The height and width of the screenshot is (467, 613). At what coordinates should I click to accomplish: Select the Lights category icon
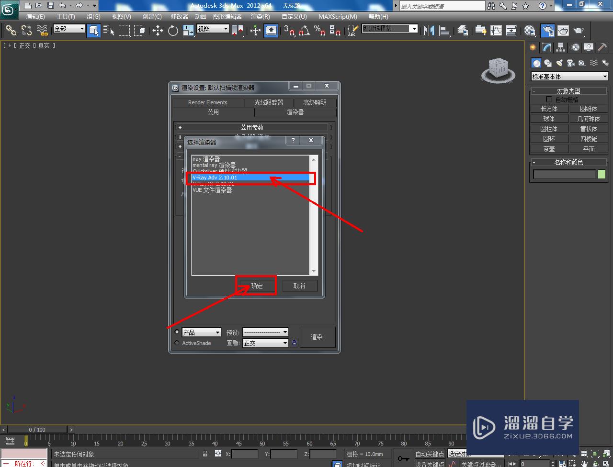[559, 63]
